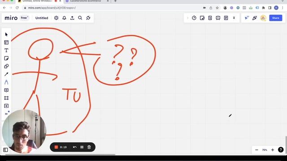This screenshot has height=161, width=287.
Task: Toggle collaborators' cursors visibility
Action: pyautogui.click(x=247, y=18)
